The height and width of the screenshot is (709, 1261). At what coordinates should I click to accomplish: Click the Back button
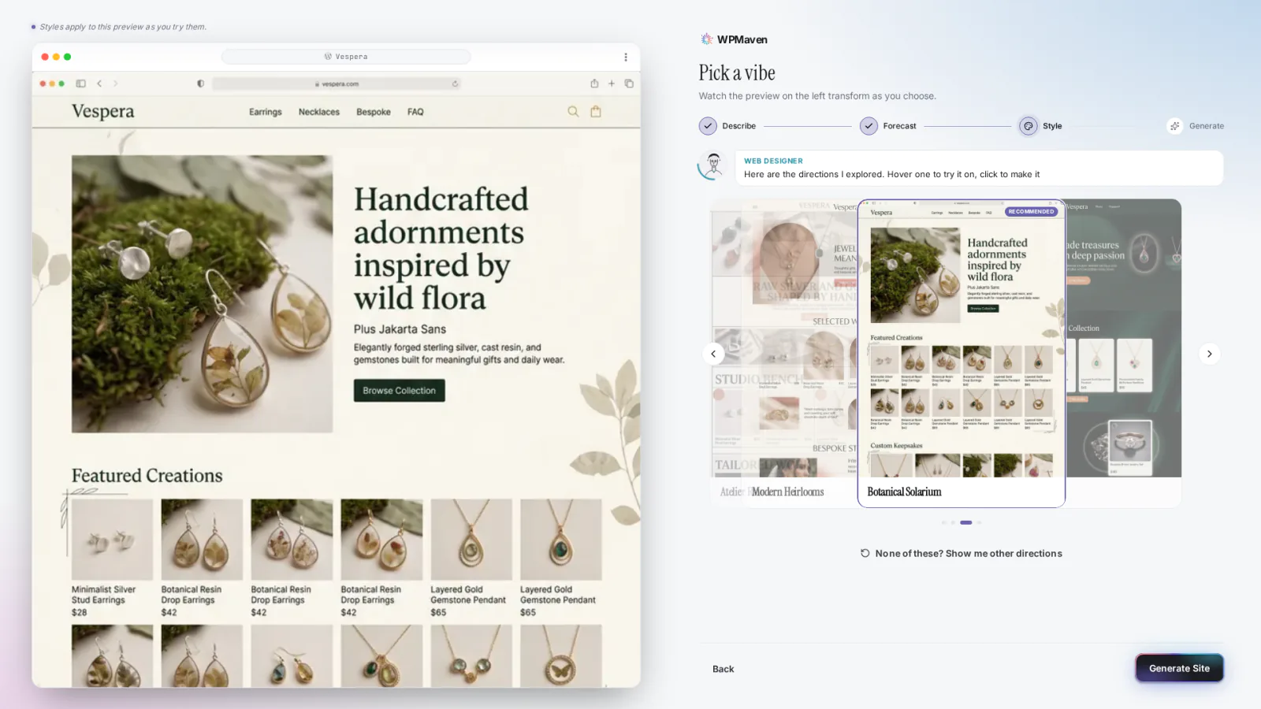click(x=723, y=669)
